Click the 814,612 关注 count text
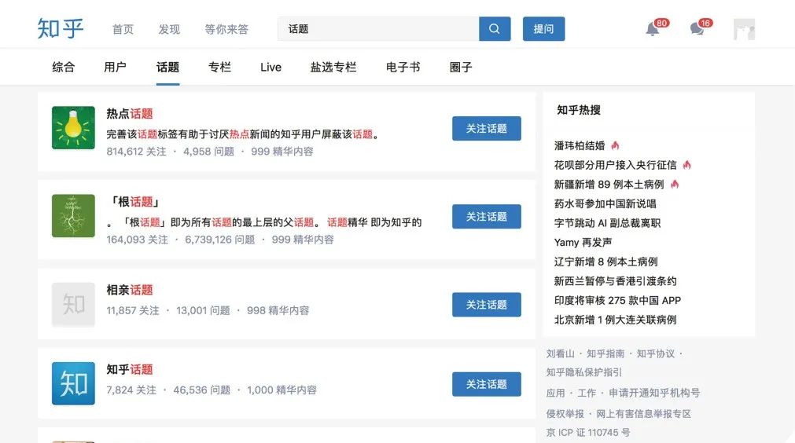795x443 pixels. (136, 152)
